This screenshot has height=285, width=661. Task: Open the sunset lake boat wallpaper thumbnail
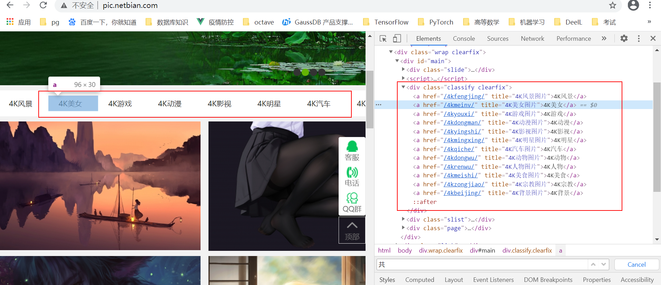100,186
